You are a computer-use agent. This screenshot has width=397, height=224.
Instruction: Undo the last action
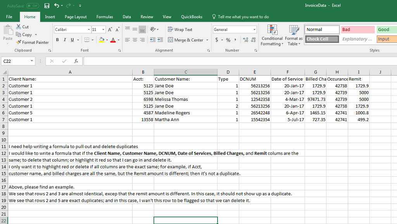pyautogui.click(x=57, y=5)
